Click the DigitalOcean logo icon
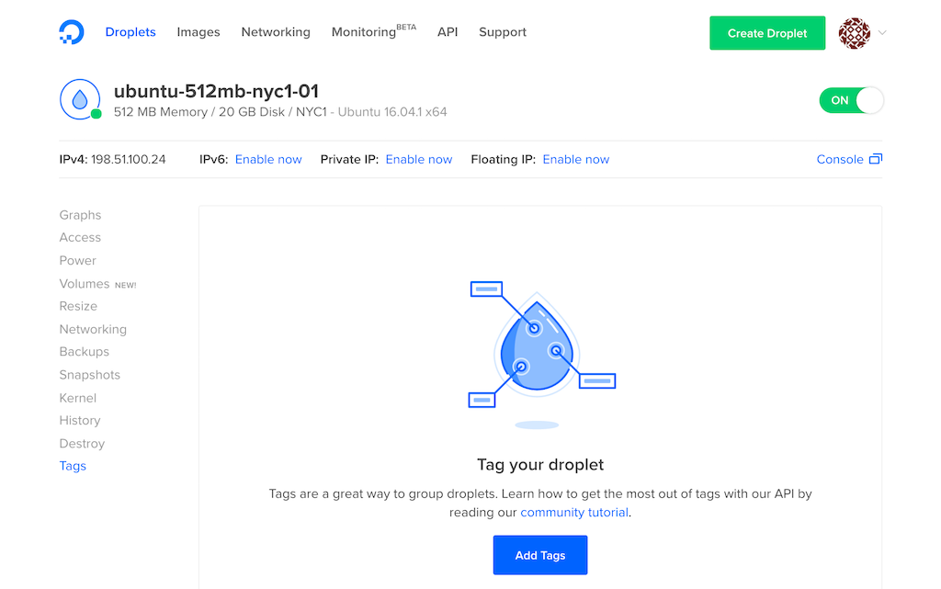 point(72,32)
